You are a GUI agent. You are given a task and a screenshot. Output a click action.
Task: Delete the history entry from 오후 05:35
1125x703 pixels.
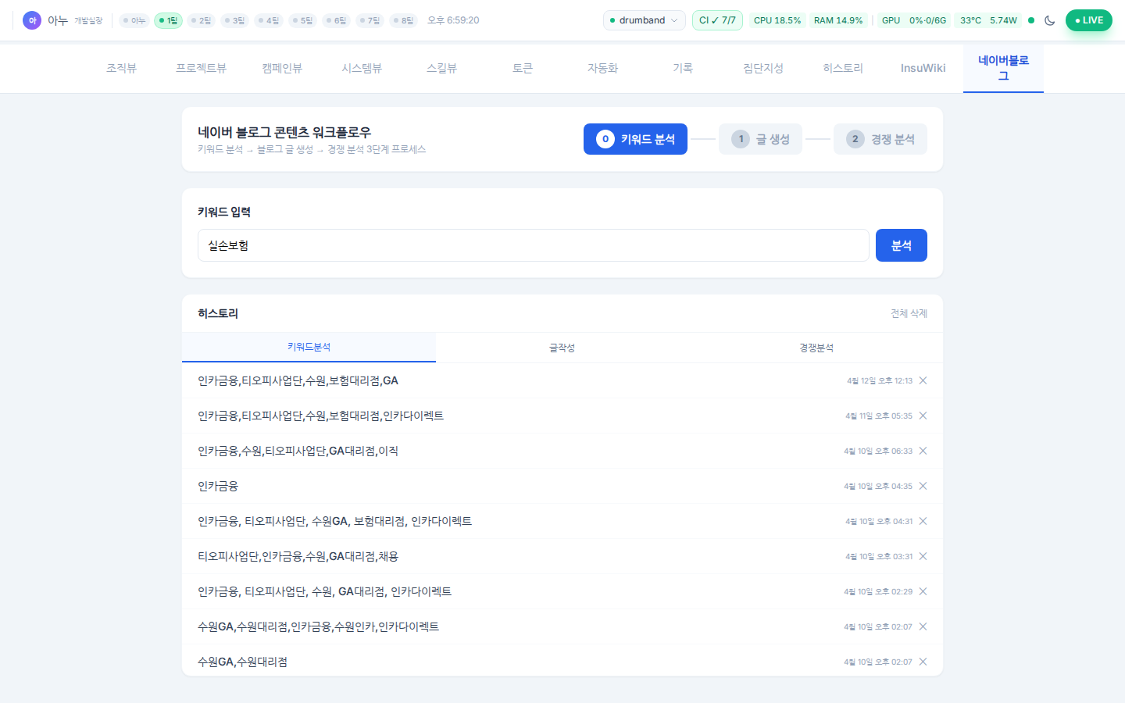(923, 416)
